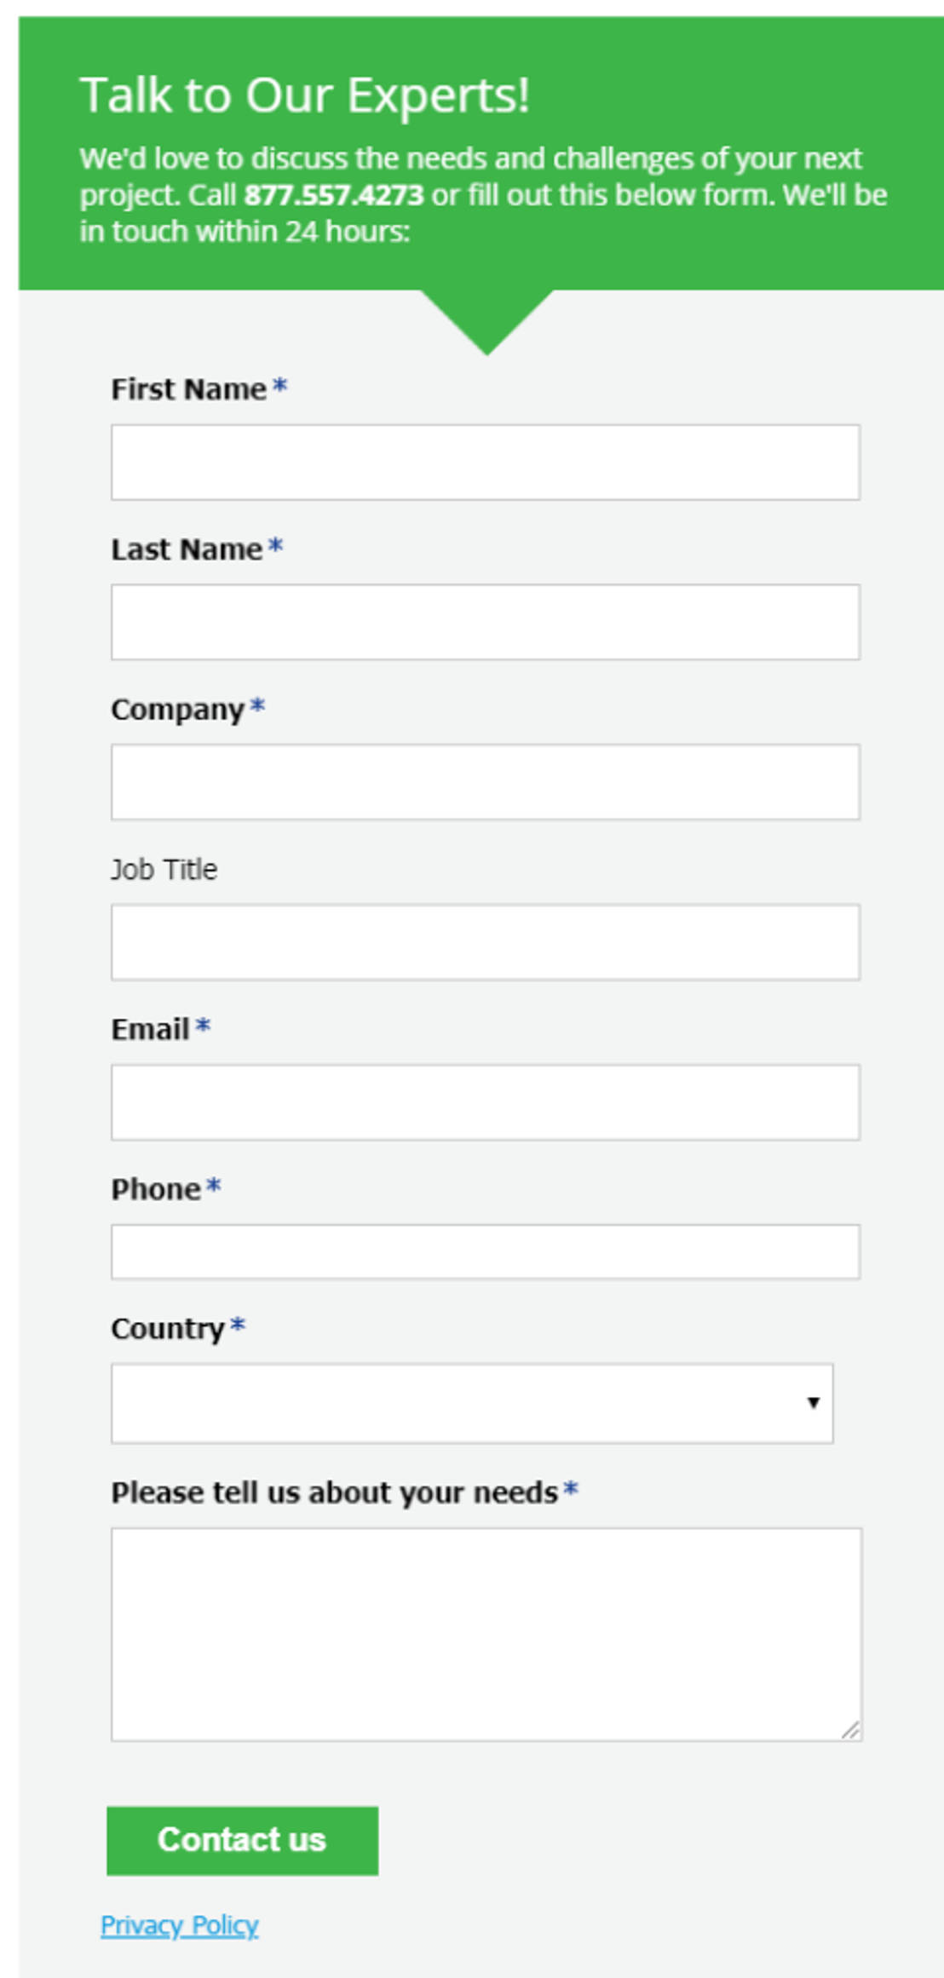The image size is (944, 1978).
Task: Click the phone number 877.557.4273
Action: [333, 194]
